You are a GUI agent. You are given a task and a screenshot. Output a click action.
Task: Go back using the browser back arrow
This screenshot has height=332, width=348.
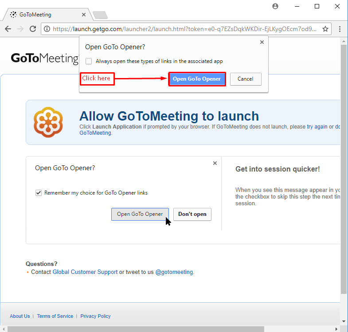pos(8,29)
